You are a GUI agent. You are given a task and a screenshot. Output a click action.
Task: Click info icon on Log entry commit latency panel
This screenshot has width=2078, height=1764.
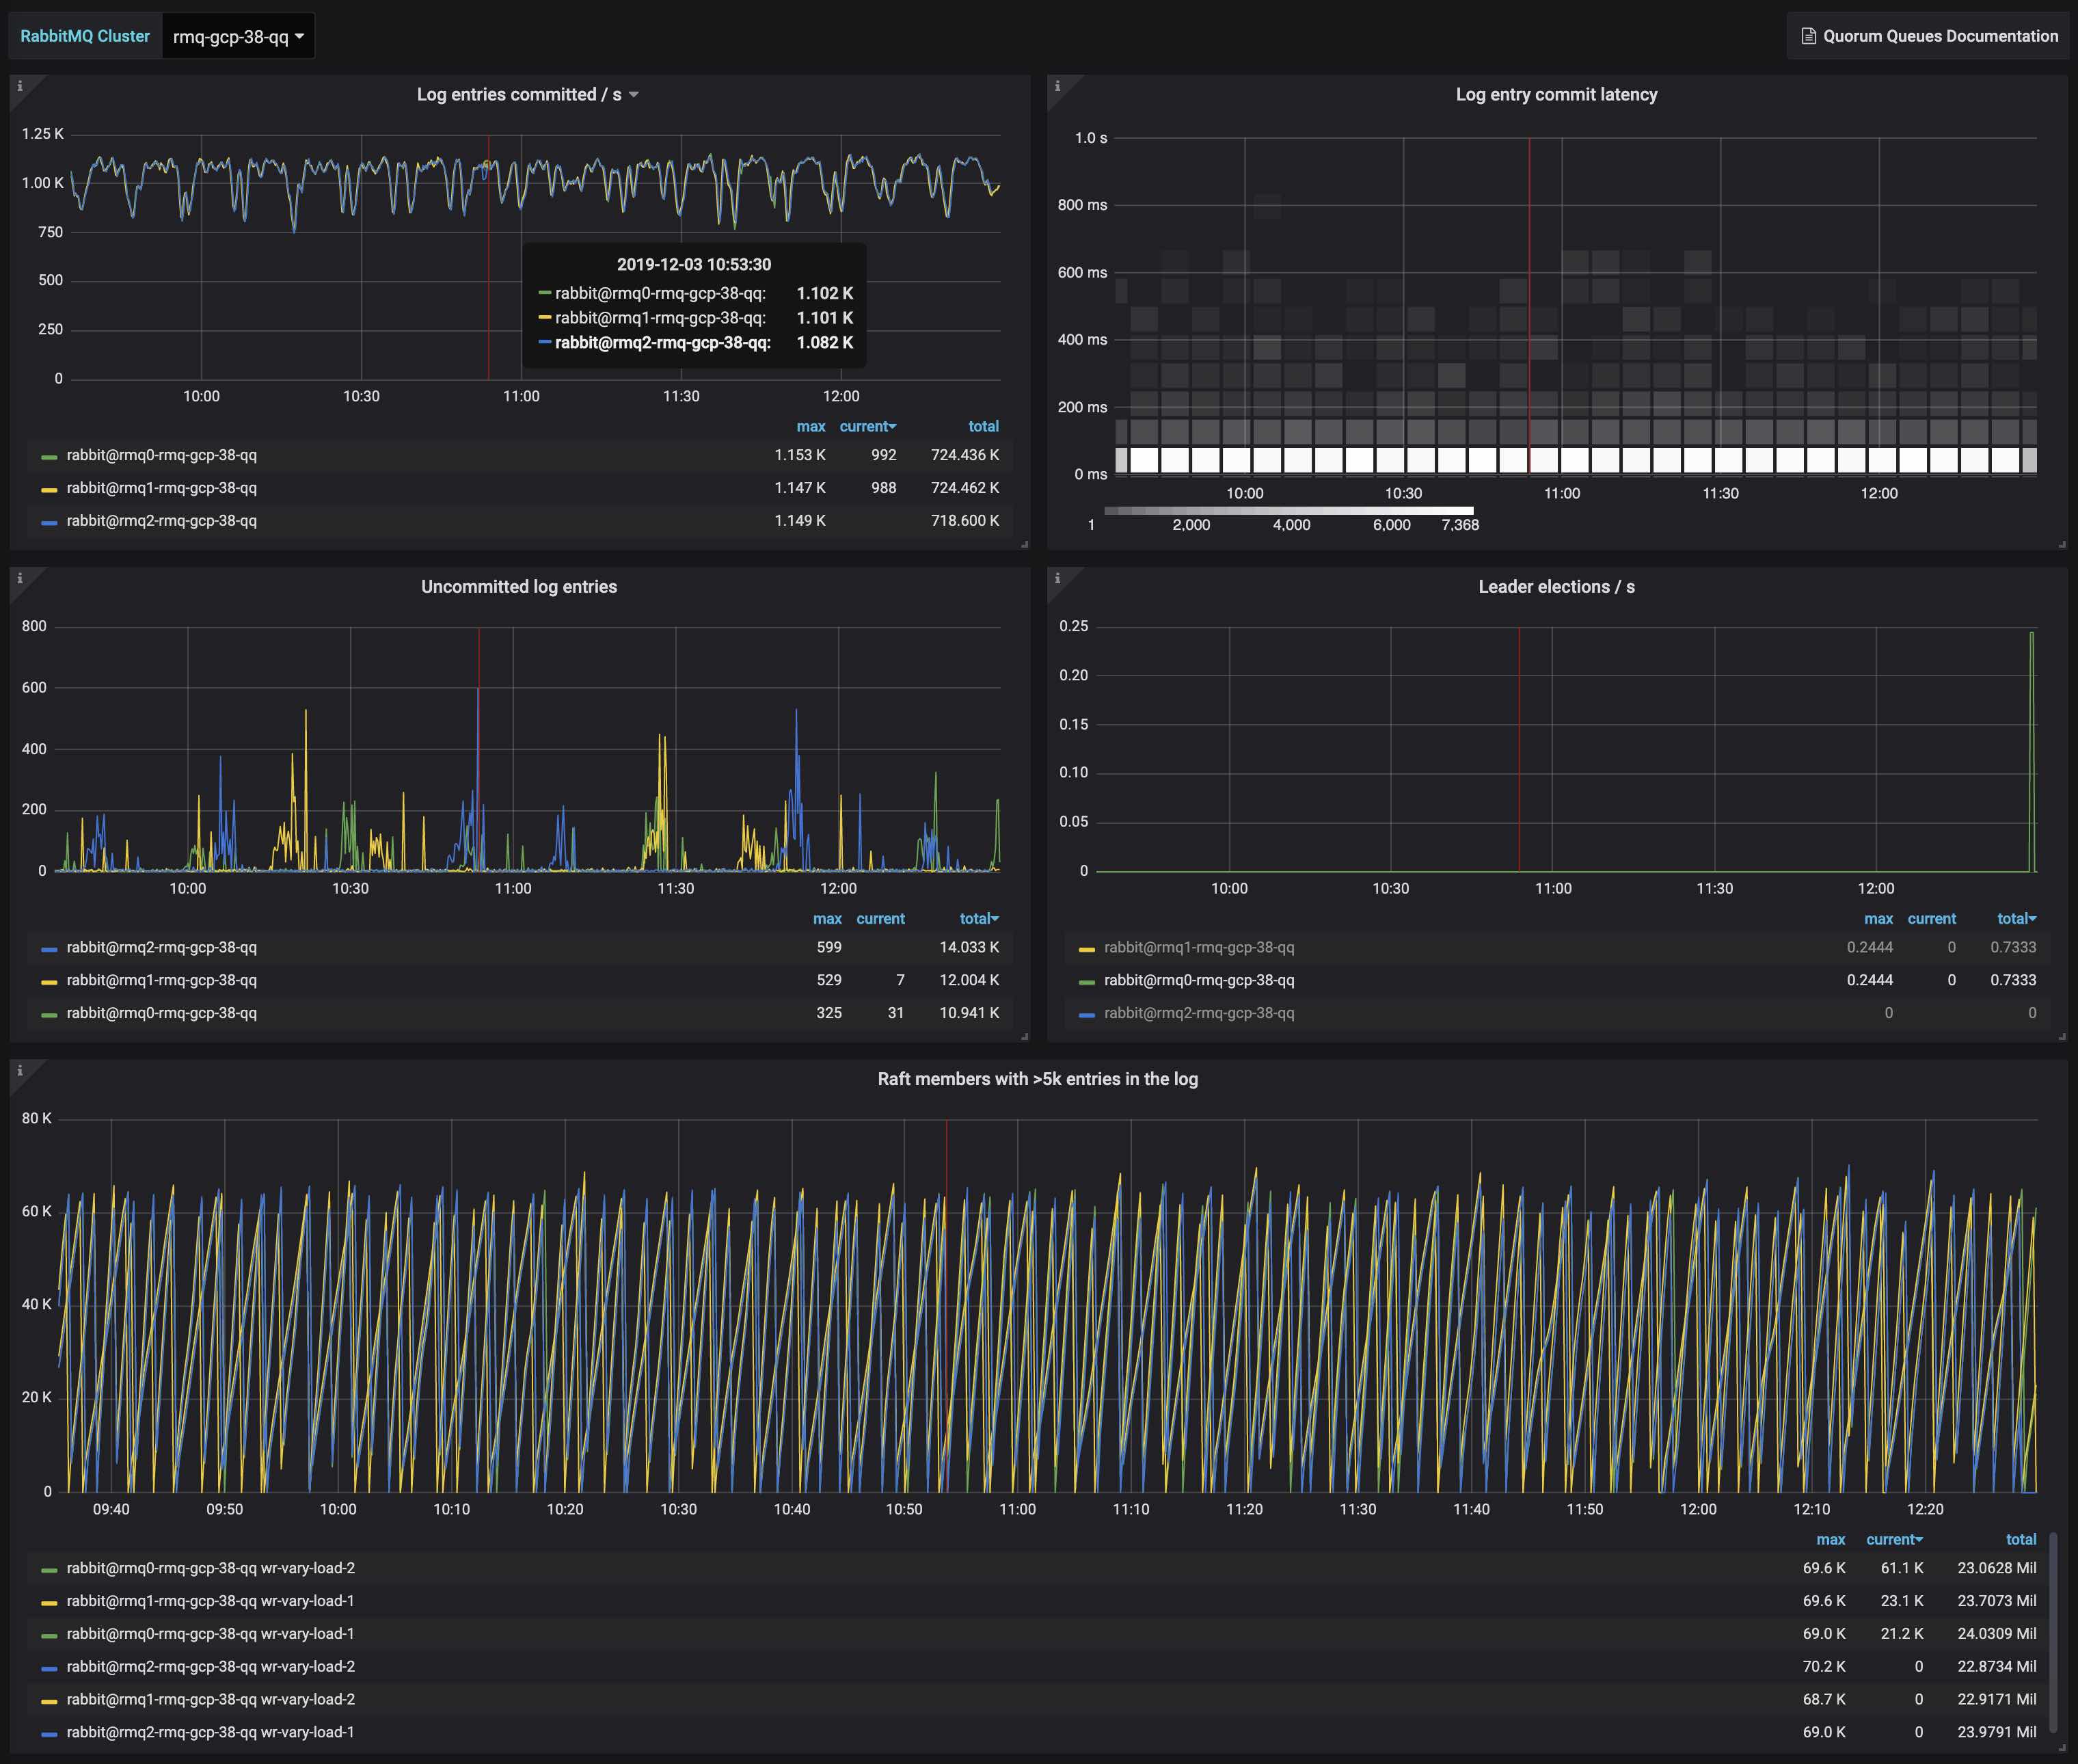(x=1057, y=86)
